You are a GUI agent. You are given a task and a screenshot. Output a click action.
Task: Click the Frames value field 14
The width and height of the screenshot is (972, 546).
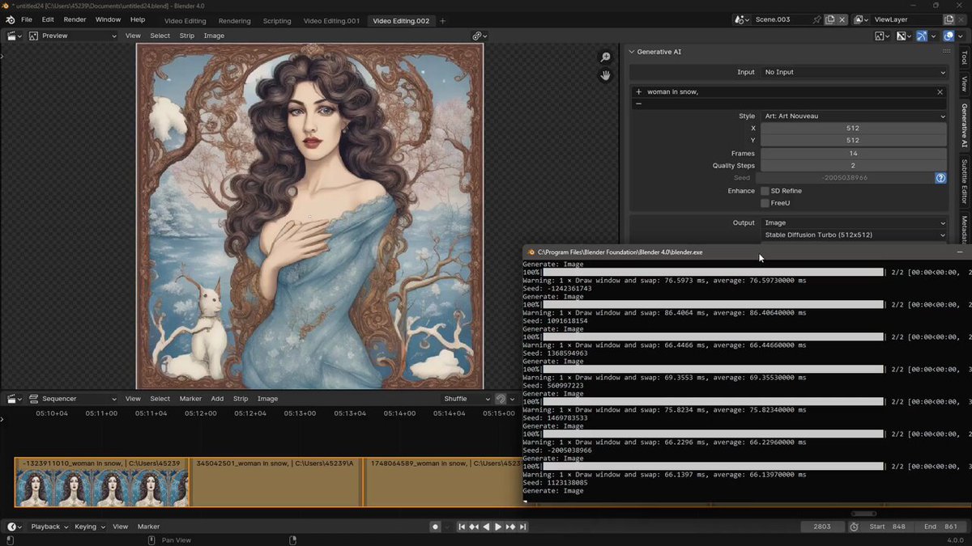tap(854, 153)
